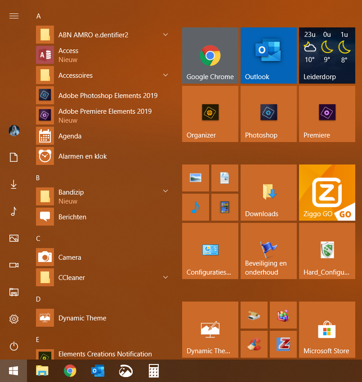This screenshot has width=362, height=382.
Task: Launch the Premiere tile
Action: pos(327,114)
